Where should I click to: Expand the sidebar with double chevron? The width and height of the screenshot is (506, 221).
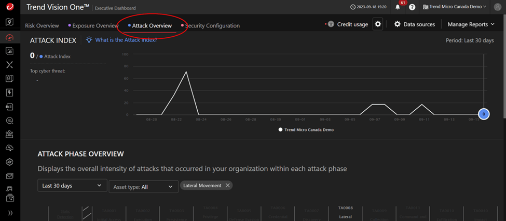pos(10,213)
